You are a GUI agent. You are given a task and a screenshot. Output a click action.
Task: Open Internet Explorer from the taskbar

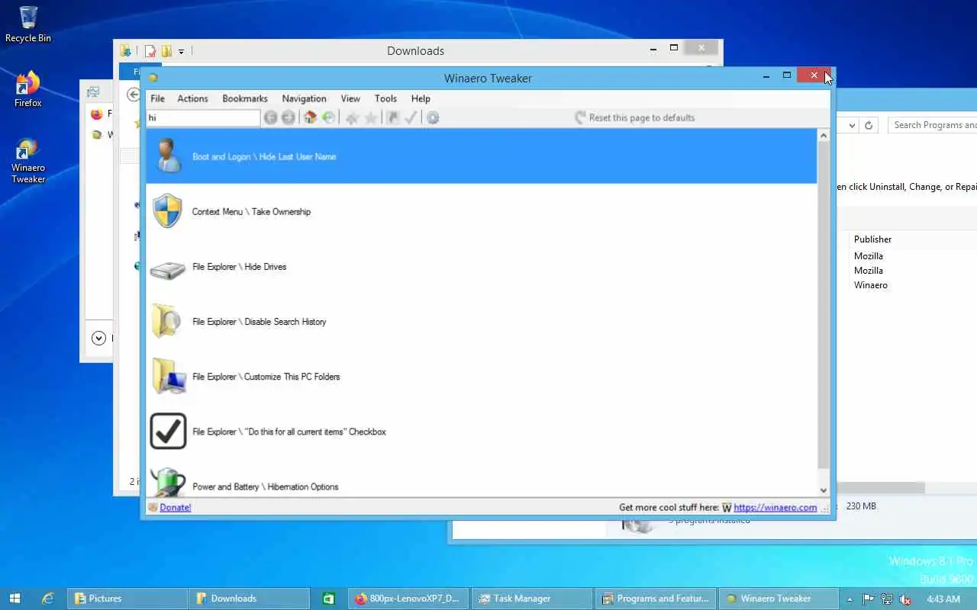tap(47, 599)
